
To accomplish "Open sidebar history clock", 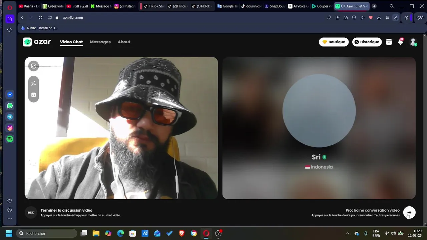I will coord(10,210).
